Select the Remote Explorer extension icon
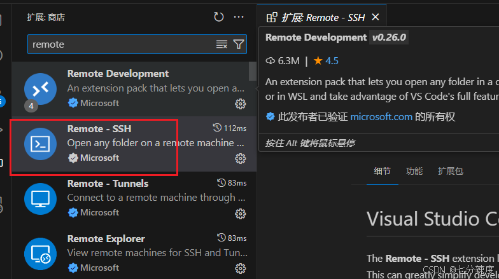The image size is (499, 279). 41,254
